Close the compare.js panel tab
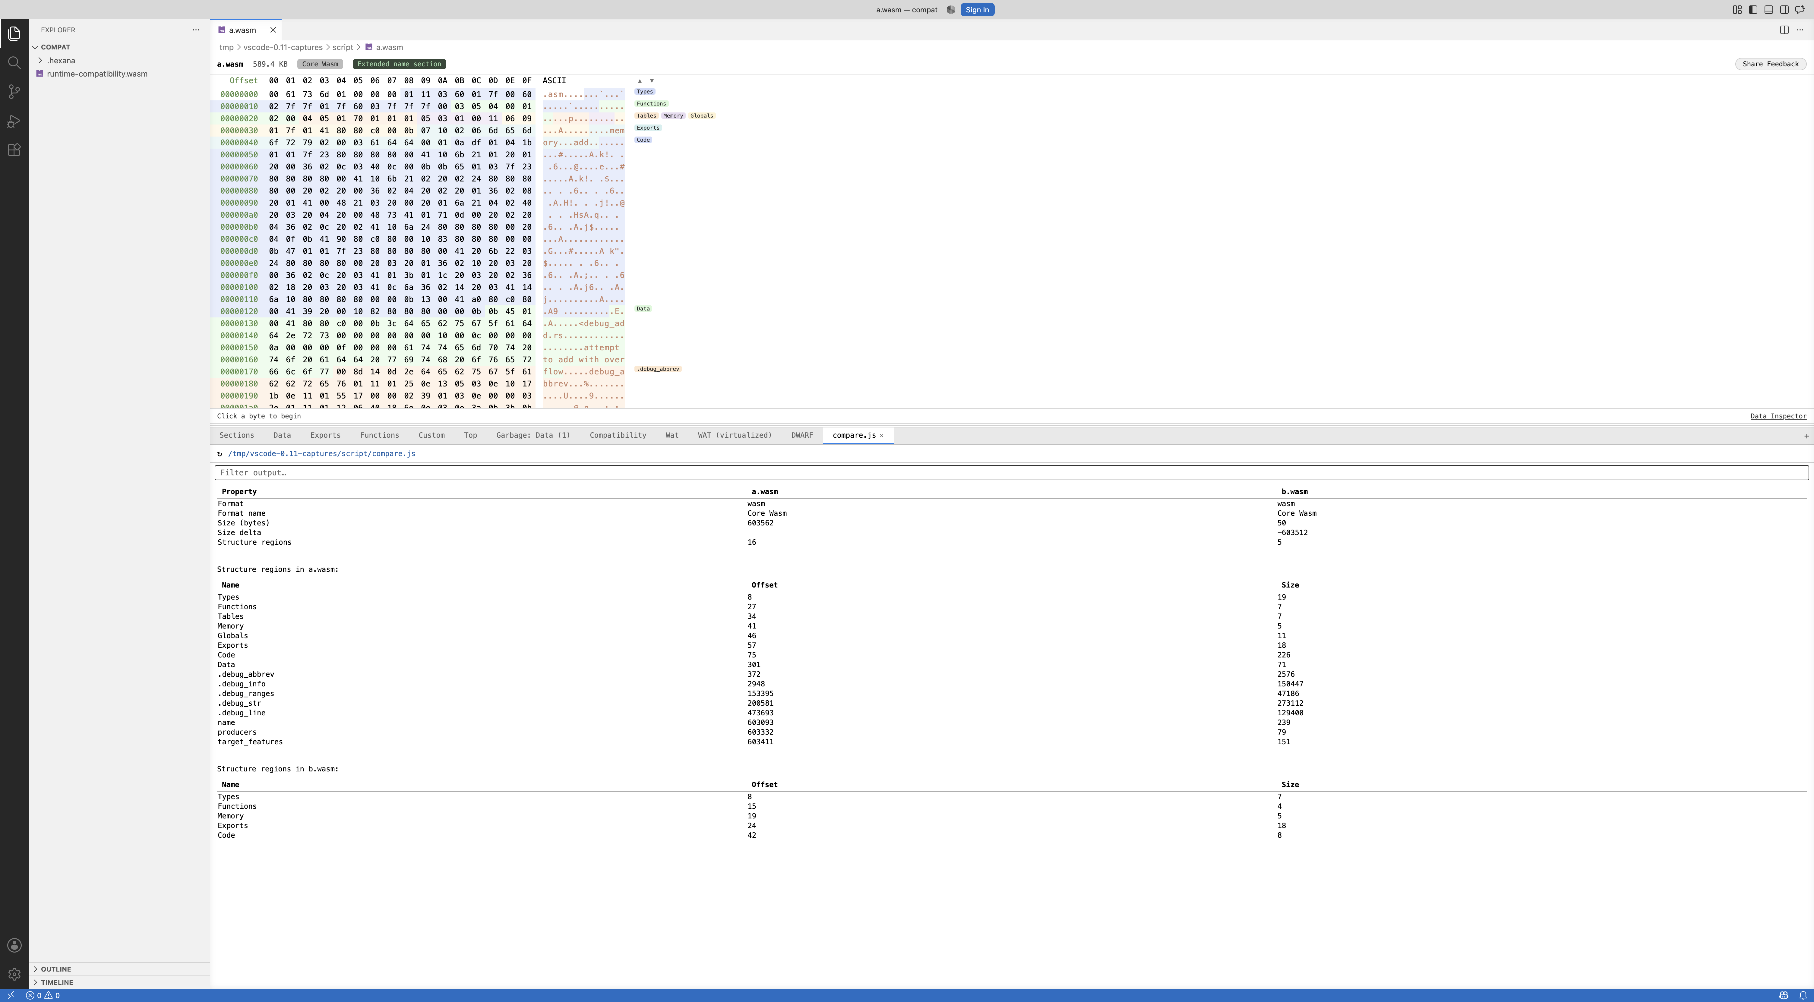The image size is (1814, 1002). tap(882, 436)
